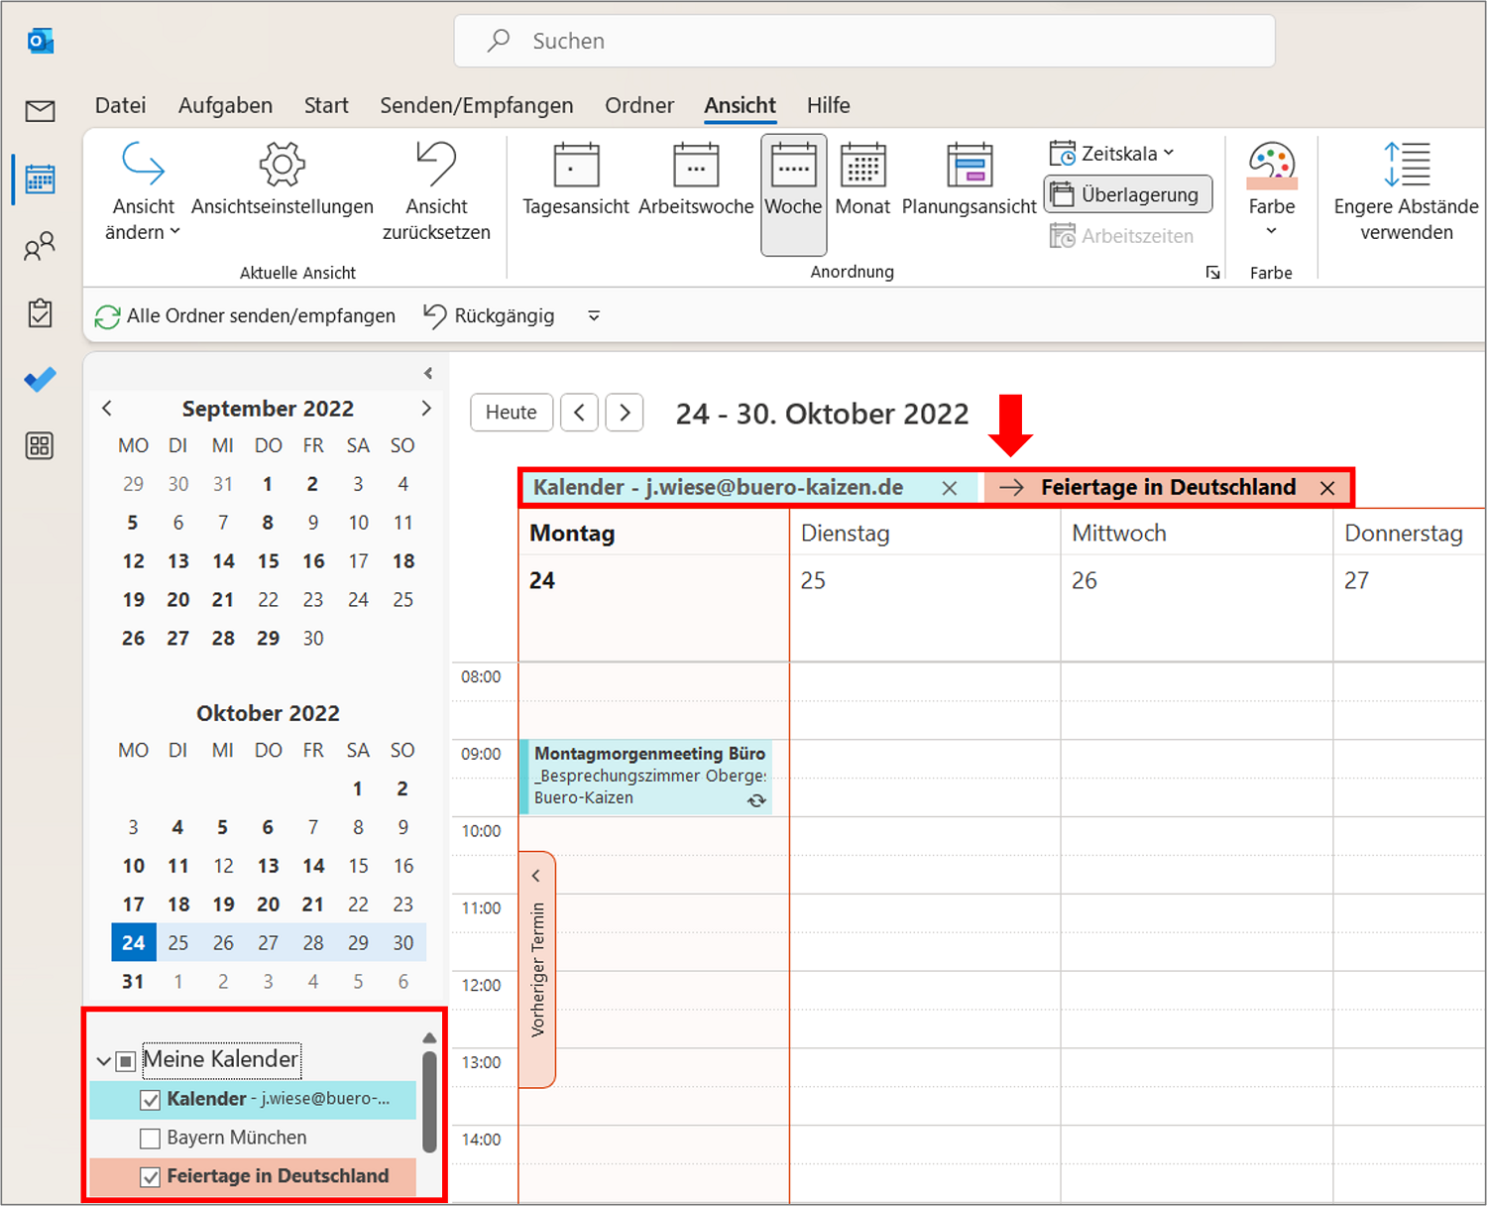Click Ansicht zurücksetzen in ribbon
This screenshot has height=1206, width=1487.
[436, 192]
